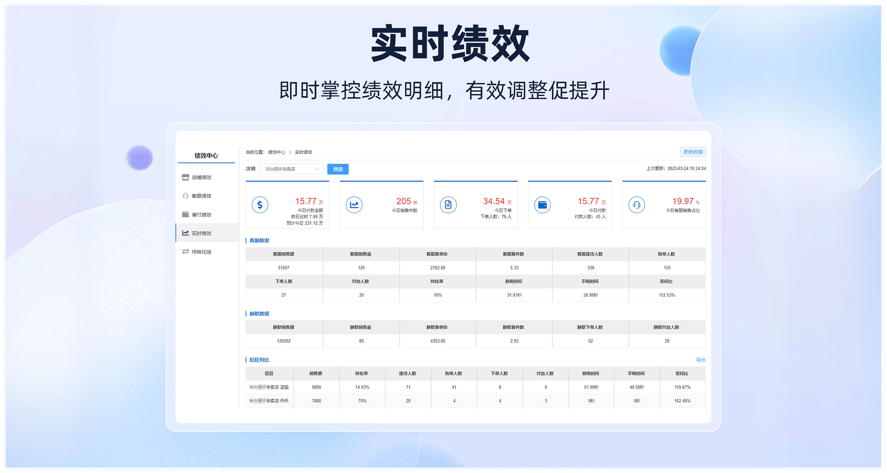Click the 更新数据 button
The image size is (887, 473).
tap(692, 152)
